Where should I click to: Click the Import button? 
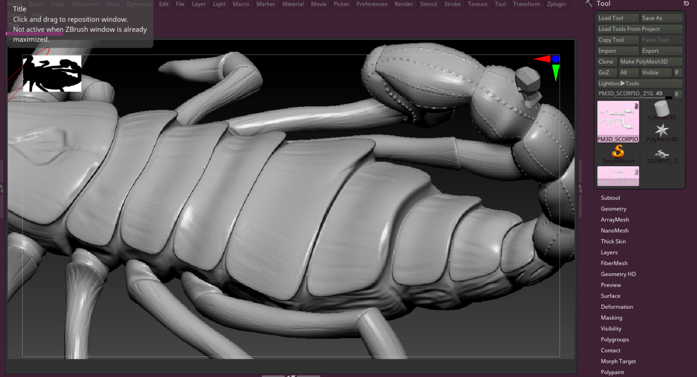[x=618, y=51]
